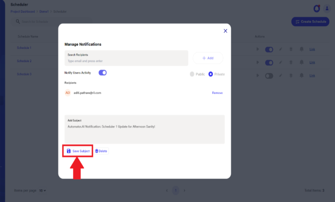Select page 1 in pagination
The image size is (335, 202).
pos(176,191)
